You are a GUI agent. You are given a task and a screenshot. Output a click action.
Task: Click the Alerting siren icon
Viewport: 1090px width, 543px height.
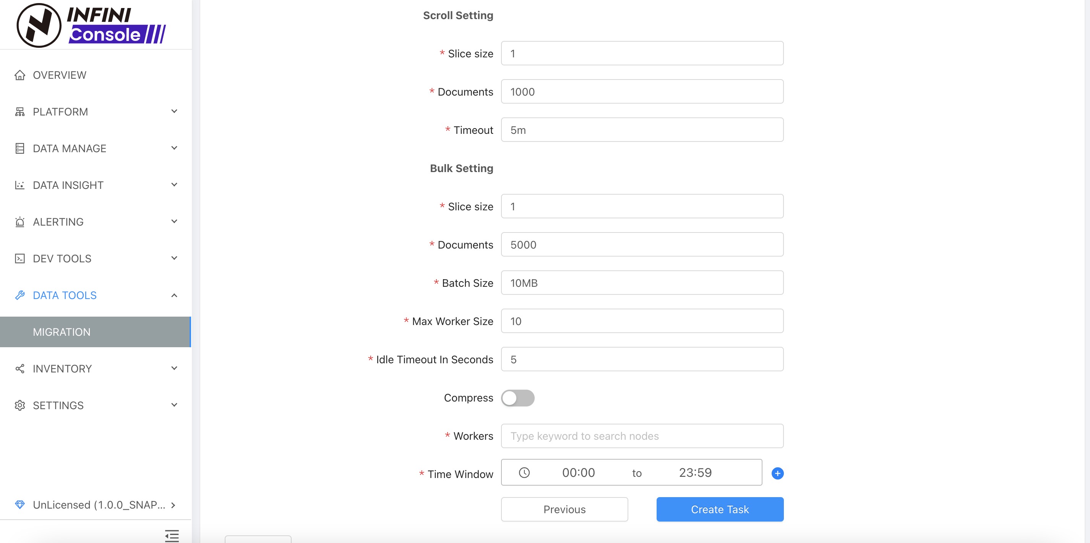[20, 222]
